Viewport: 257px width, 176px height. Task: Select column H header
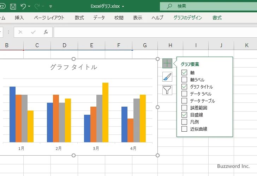coord(170,45)
